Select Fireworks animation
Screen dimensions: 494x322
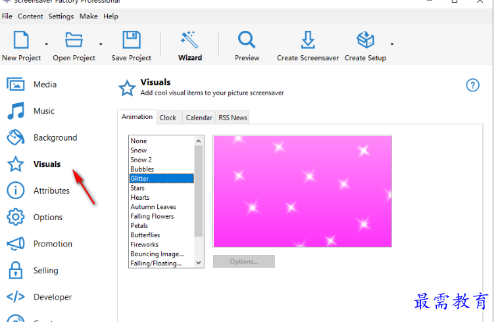162,244
